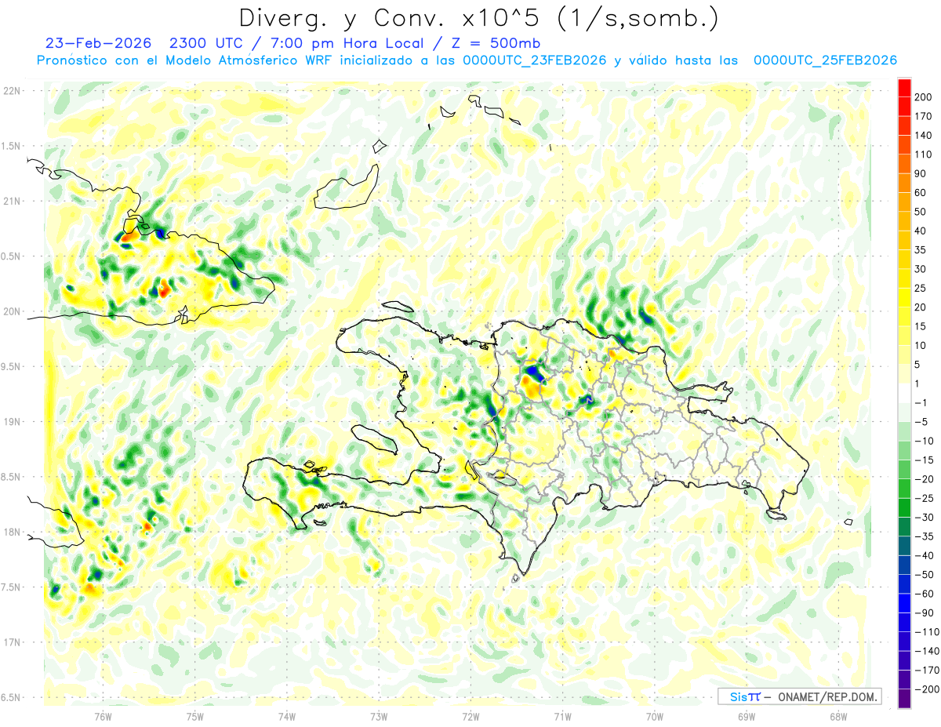The image size is (941, 727).
Task: Pick the blue swatch between -60 and -90
Action: pyautogui.click(x=904, y=603)
